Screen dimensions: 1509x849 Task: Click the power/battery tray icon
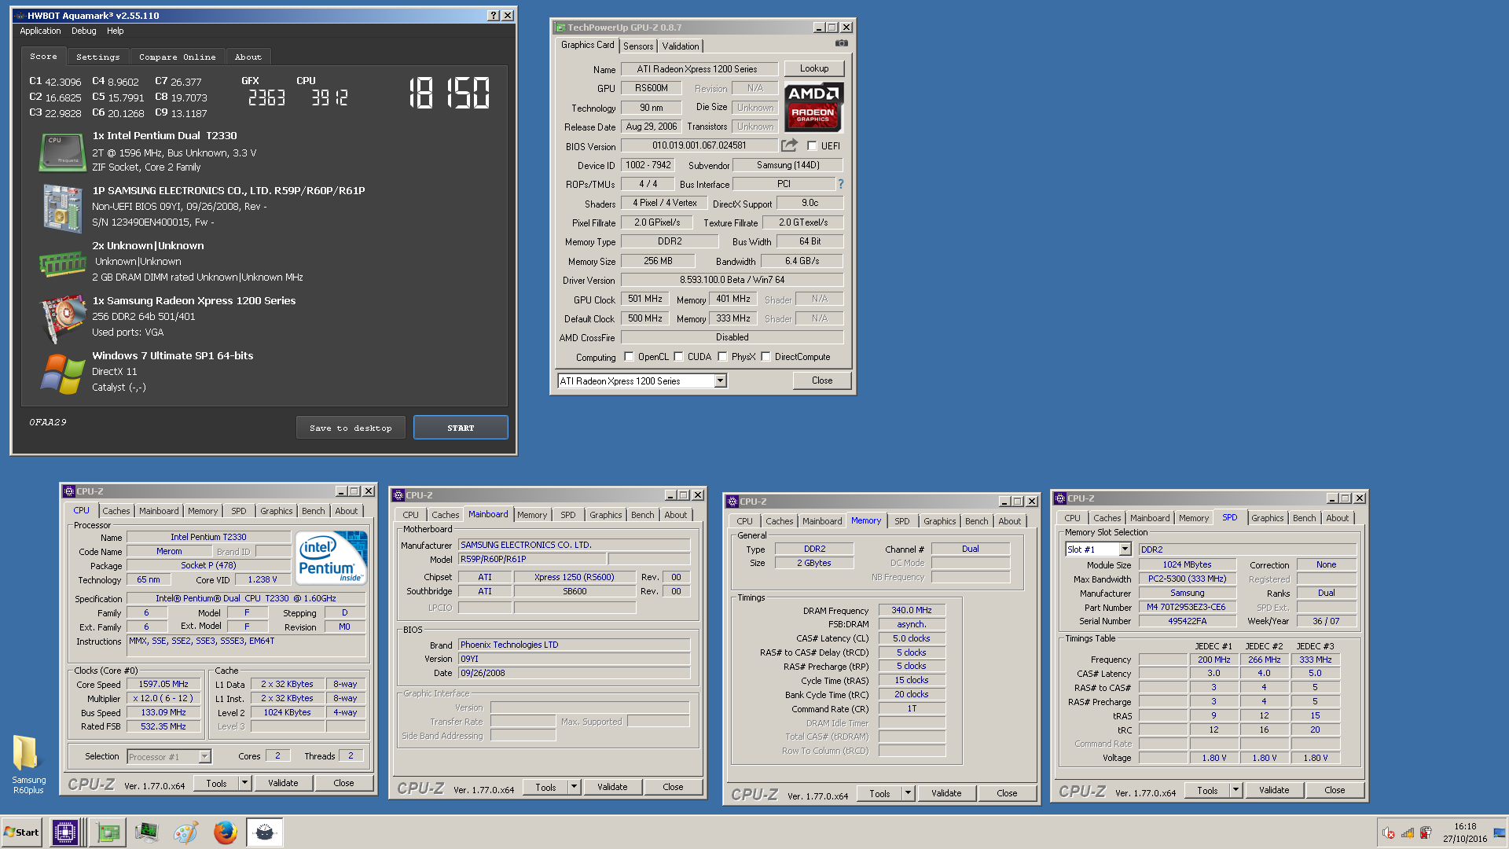coord(1426,833)
